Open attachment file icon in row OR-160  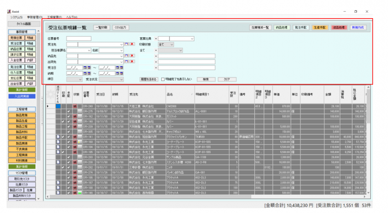click(x=58, y=142)
